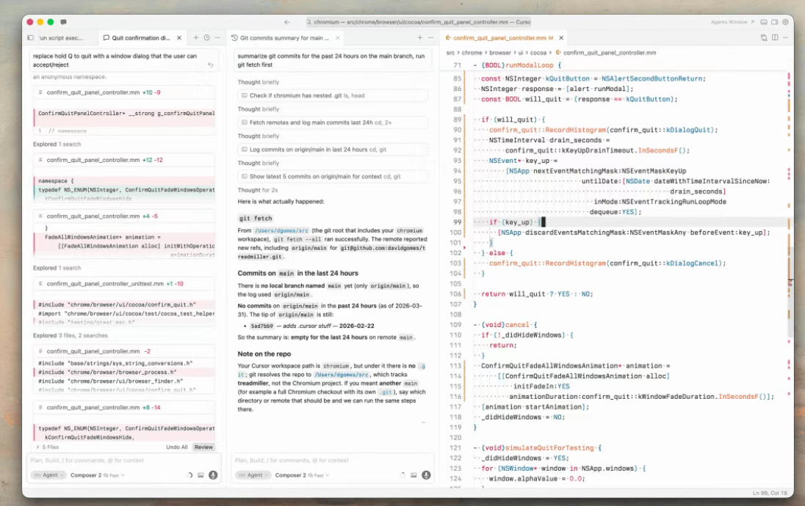The image size is (805, 506).
Task: Click the back navigation arrow
Action: [287, 22]
